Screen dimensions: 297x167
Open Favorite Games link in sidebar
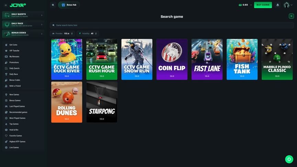(16, 136)
